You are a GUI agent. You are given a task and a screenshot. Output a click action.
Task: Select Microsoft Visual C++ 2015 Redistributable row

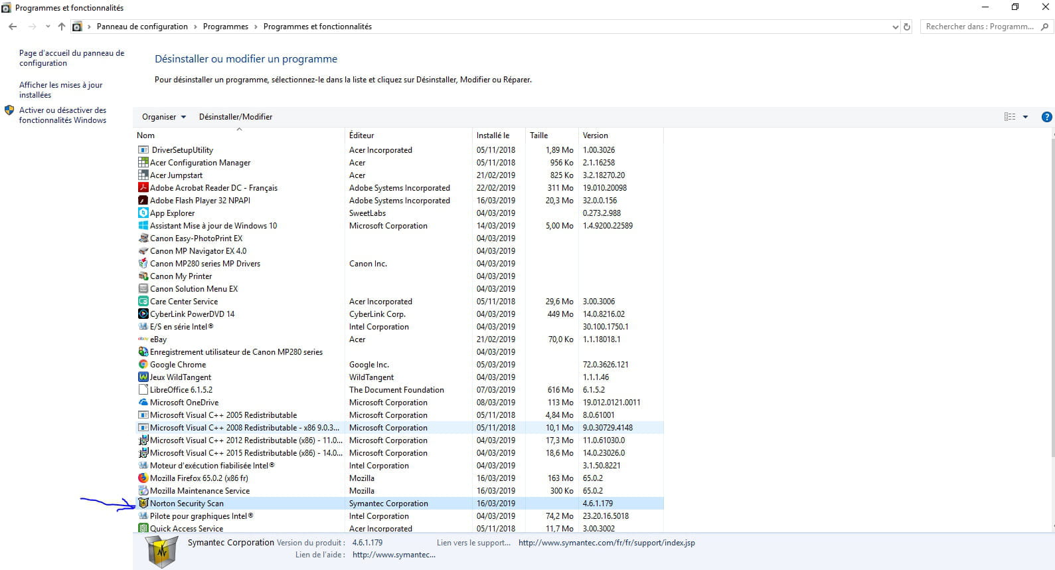(x=400, y=453)
